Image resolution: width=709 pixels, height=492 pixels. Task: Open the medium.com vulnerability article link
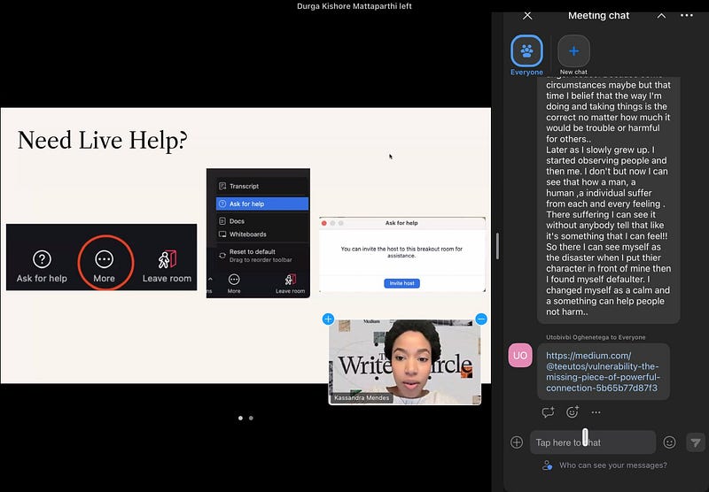click(x=603, y=372)
